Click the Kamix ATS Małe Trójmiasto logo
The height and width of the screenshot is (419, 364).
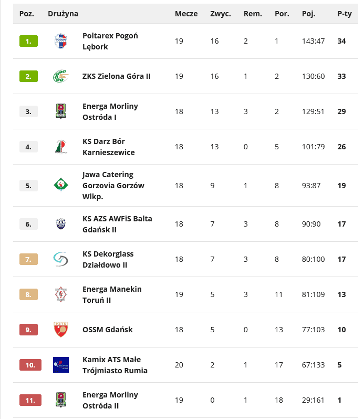click(x=61, y=365)
